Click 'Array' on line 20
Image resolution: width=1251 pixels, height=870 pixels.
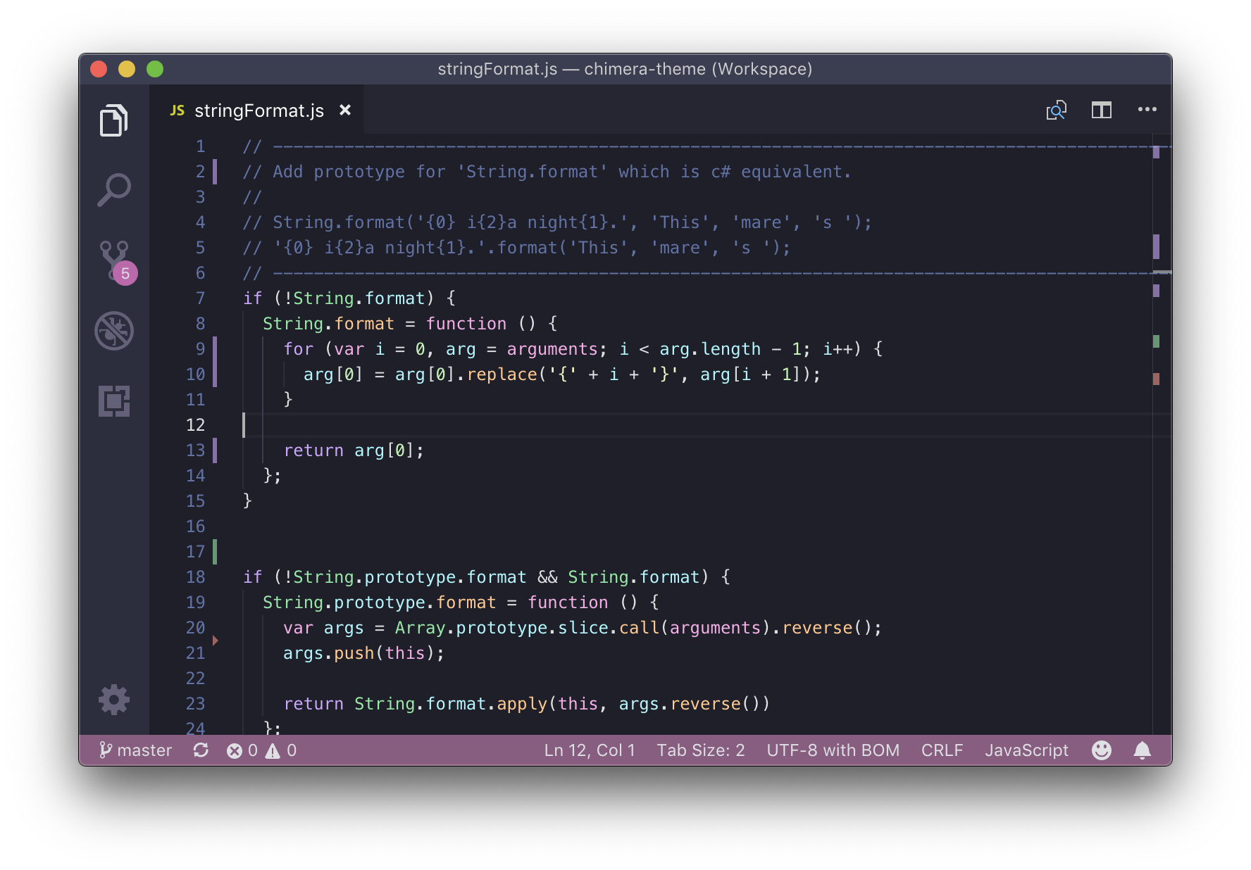pos(420,628)
